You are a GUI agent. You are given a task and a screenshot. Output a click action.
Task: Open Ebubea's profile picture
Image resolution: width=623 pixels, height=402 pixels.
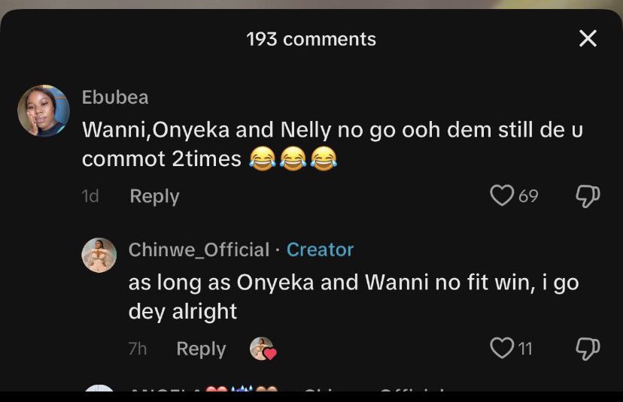tap(44, 110)
